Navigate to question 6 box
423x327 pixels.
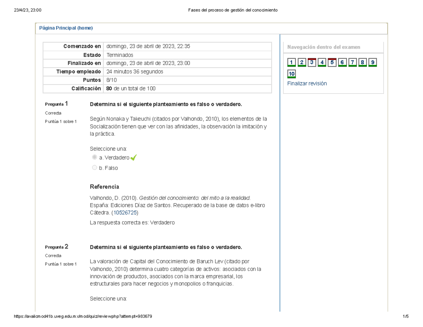(342, 63)
